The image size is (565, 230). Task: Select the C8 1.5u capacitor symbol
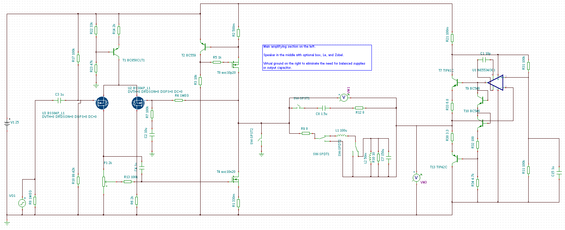324,108
